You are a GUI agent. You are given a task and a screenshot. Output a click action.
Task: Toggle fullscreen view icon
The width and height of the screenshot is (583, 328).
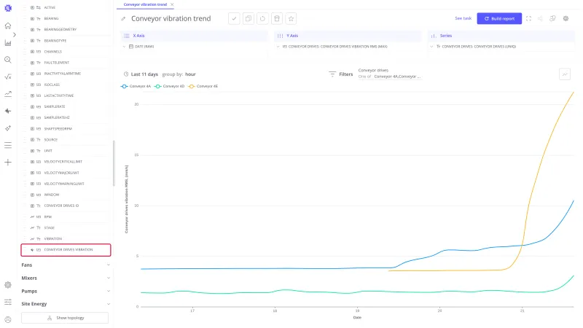pyautogui.click(x=529, y=19)
